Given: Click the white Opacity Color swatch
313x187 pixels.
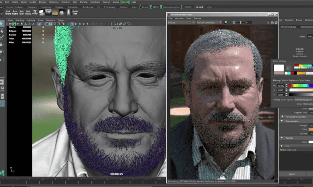Looking at the screenshot, I should 311,142.
